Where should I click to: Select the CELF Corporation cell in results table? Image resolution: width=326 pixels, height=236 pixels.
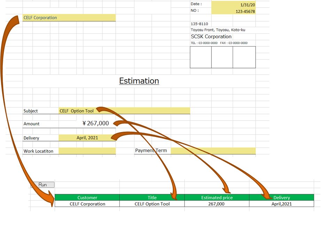click(x=87, y=204)
